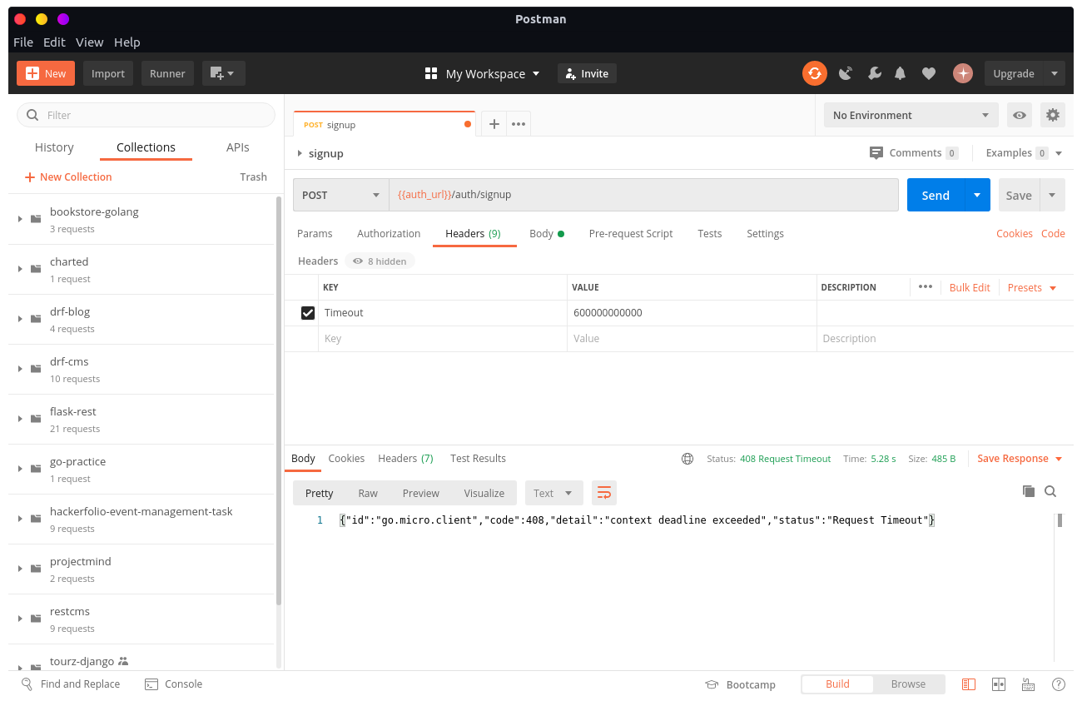Open Bootcamp
The width and height of the screenshot is (1082, 706).
[740, 684]
